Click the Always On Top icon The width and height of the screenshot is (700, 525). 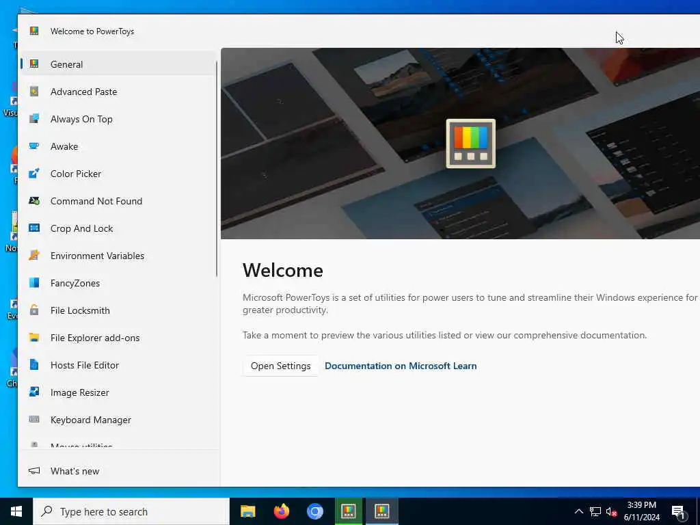(x=34, y=119)
